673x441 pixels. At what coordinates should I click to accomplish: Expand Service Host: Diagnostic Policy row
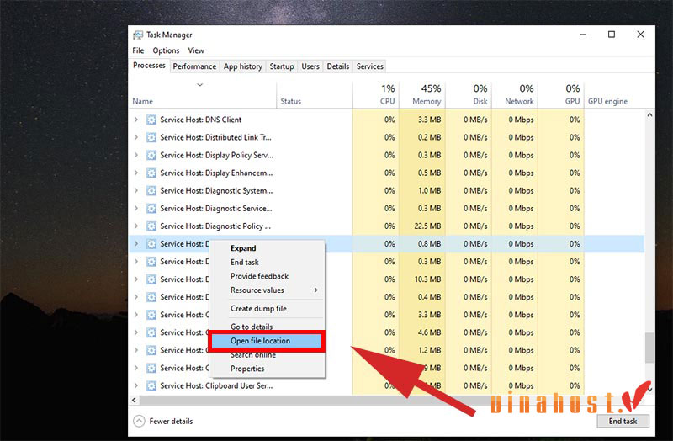136,226
